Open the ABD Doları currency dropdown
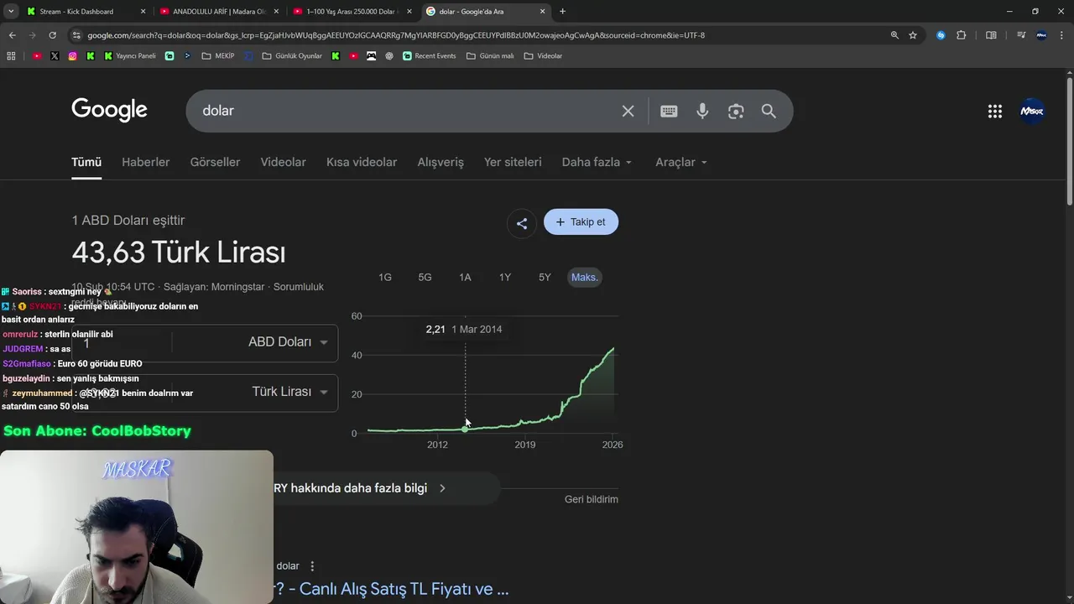 288,342
